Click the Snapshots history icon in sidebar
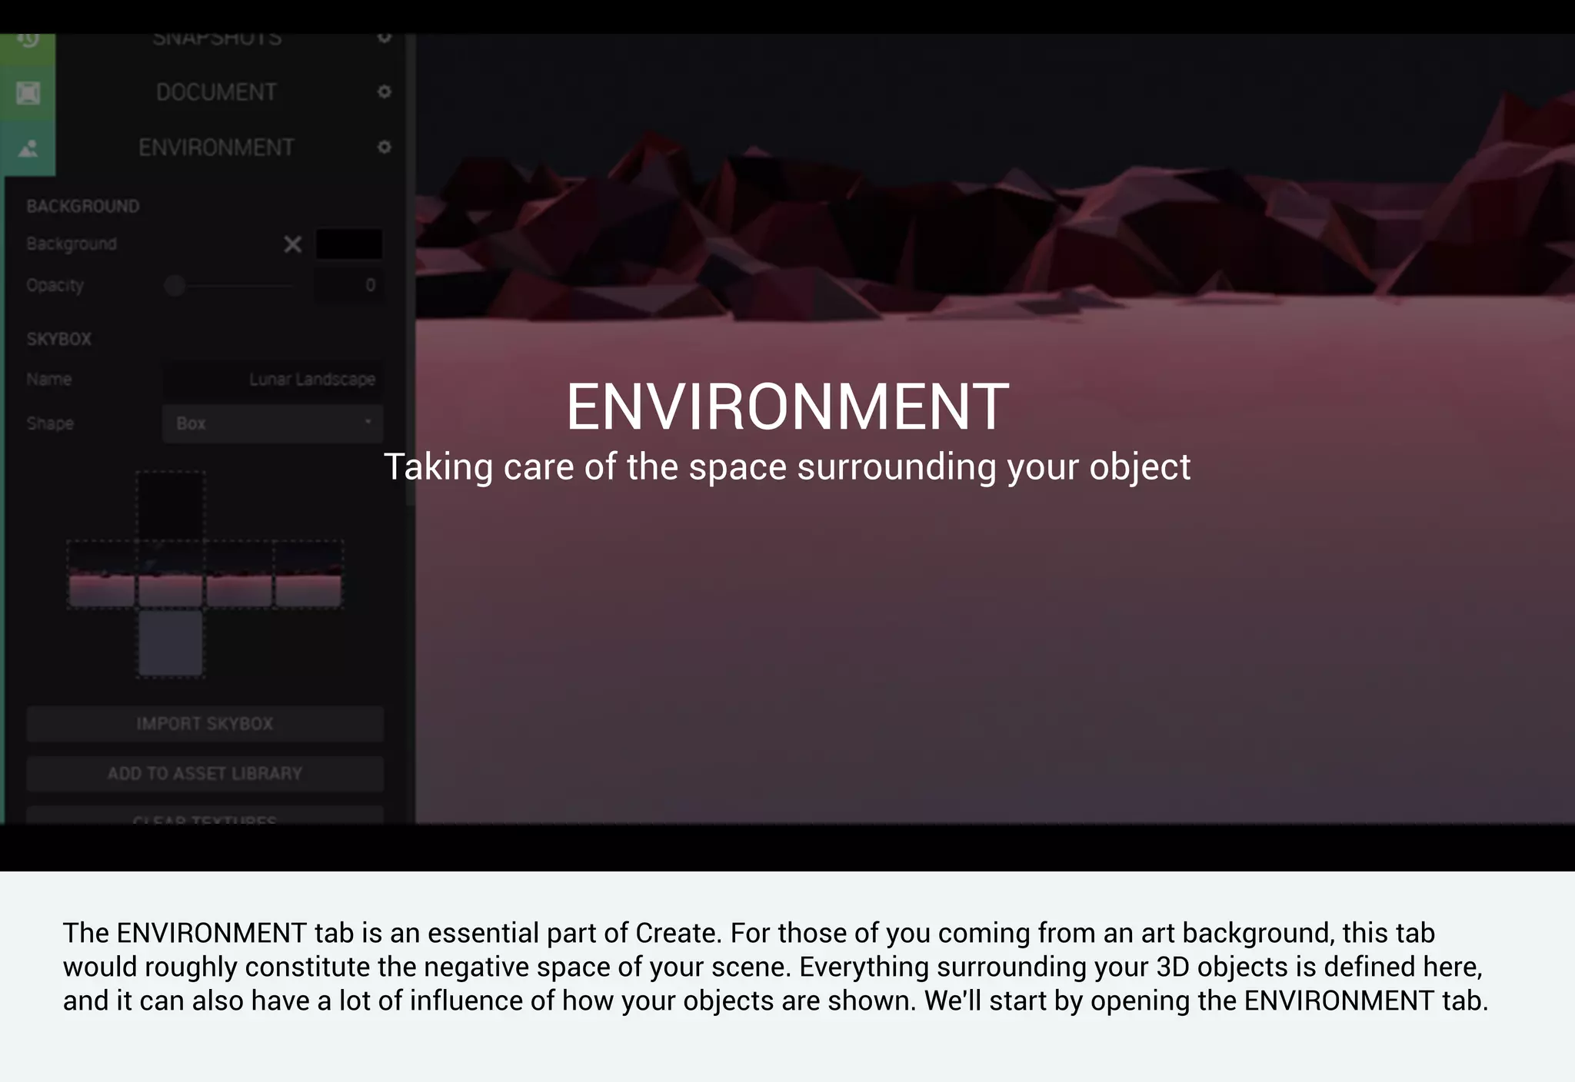The height and width of the screenshot is (1082, 1575). (x=28, y=40)
